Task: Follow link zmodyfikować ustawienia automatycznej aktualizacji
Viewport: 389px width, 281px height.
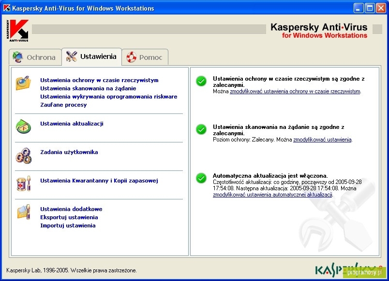Action: (272, 195)
